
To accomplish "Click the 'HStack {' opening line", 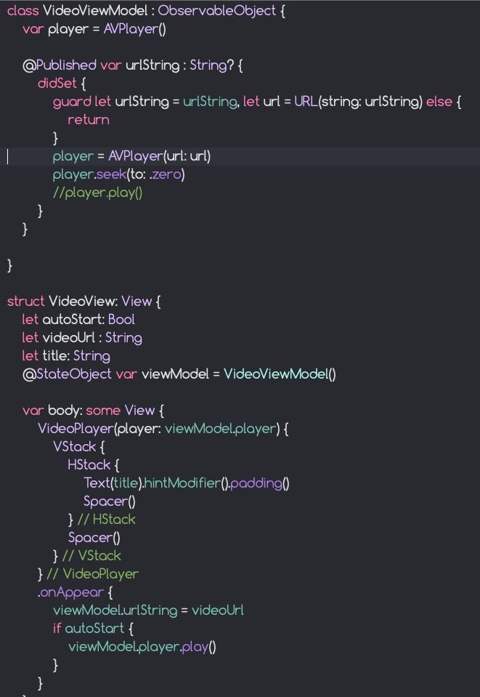I will click(93, 465).
